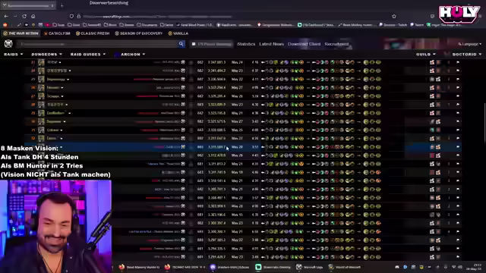Bookmark the page with the star icon
The image size is (486, 273).
pos(394,16)
